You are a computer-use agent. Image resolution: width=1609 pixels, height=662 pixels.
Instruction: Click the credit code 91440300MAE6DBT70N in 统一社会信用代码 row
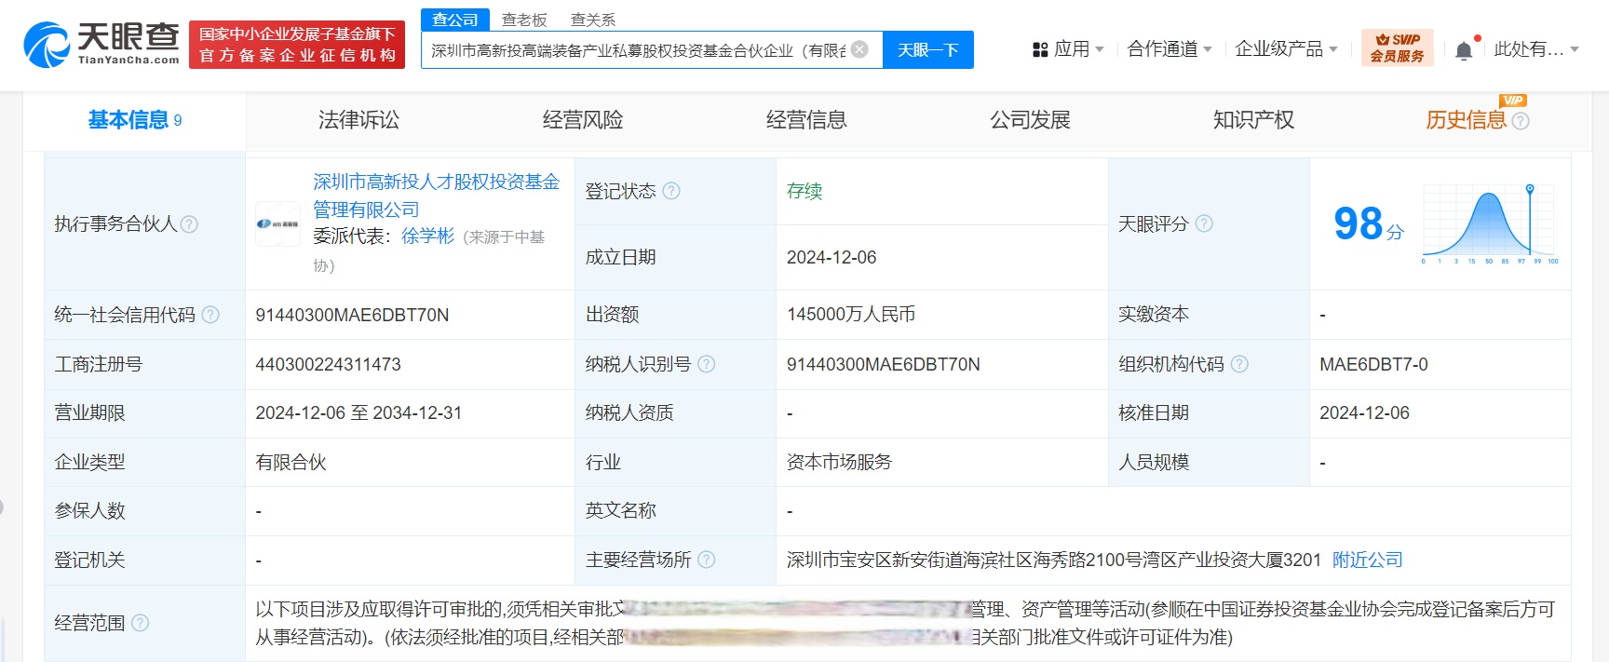(x=352, y=315)
